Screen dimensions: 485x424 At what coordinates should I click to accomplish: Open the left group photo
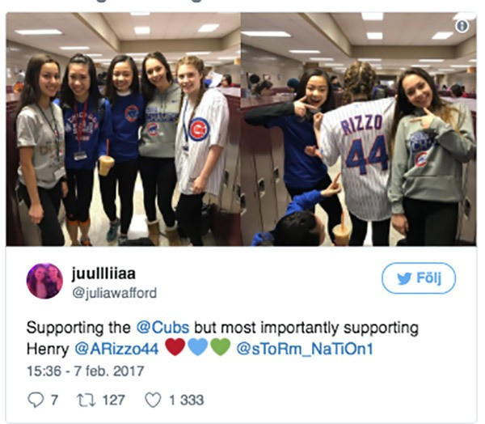(123, 129)
